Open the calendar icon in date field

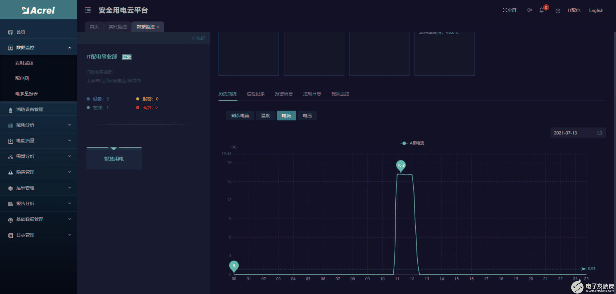coord(599,133)
